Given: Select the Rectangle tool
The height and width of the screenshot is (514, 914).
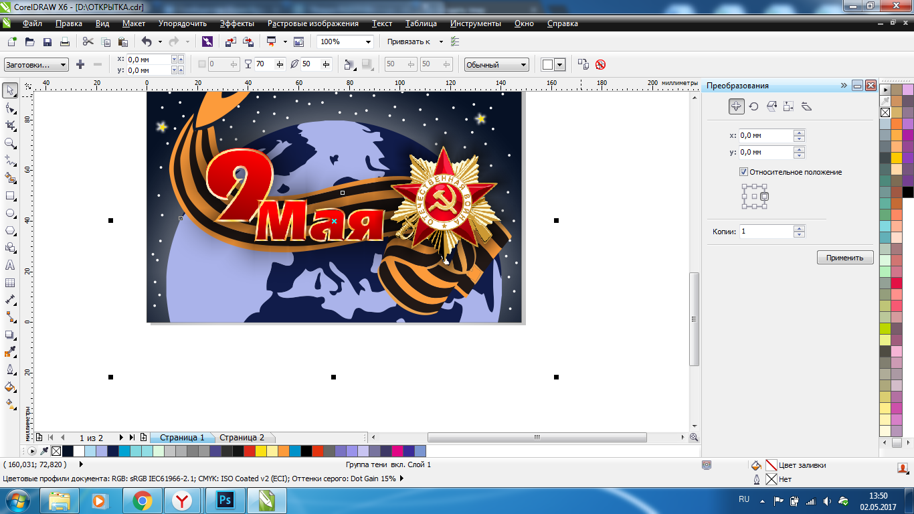Looking at the screenshot, I should [x=10, y=196].
